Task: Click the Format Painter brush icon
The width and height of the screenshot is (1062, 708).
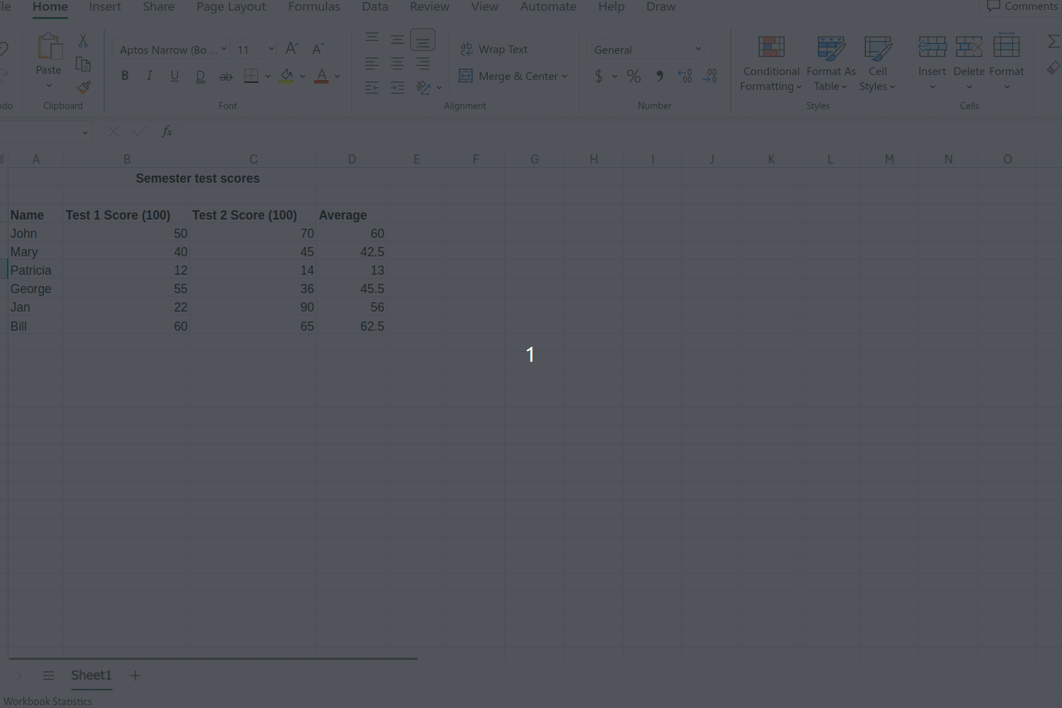Action: [x=84, y=88]
